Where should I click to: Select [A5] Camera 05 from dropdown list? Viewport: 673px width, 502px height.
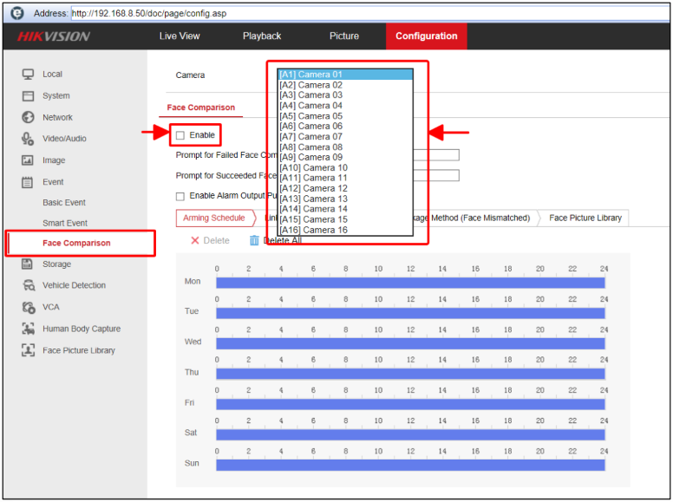click(310, 116)
